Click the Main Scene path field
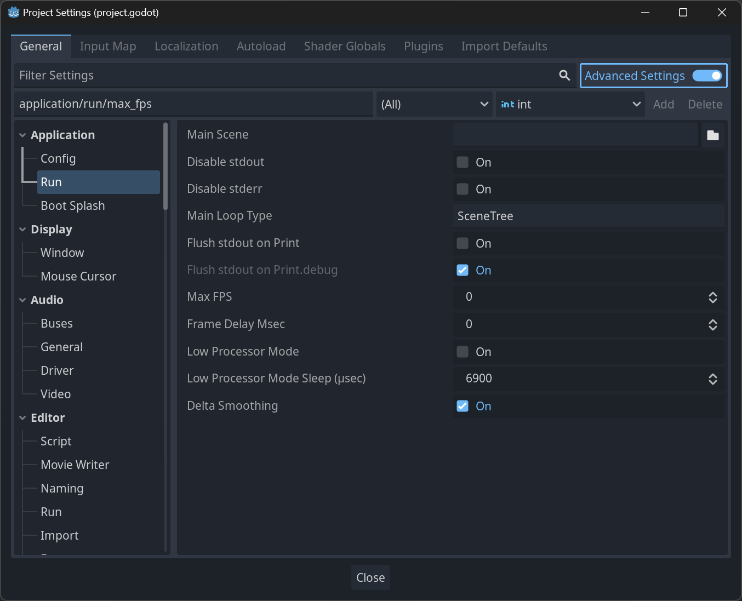 pyautogui.click(x=575, y=135)
